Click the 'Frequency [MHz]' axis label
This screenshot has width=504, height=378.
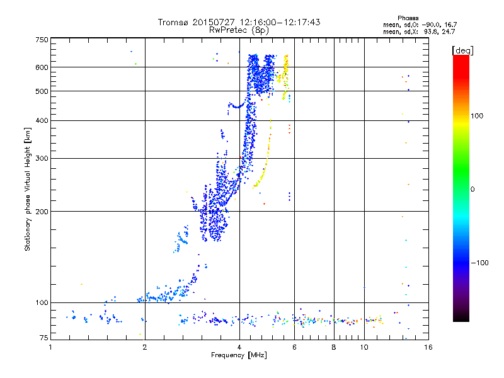pos(239,355)
